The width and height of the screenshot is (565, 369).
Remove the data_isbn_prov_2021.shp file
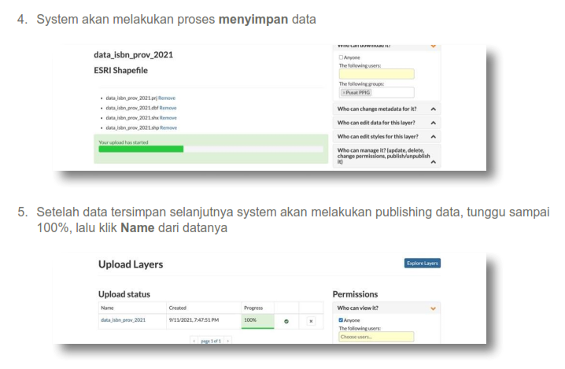(168, 127)
